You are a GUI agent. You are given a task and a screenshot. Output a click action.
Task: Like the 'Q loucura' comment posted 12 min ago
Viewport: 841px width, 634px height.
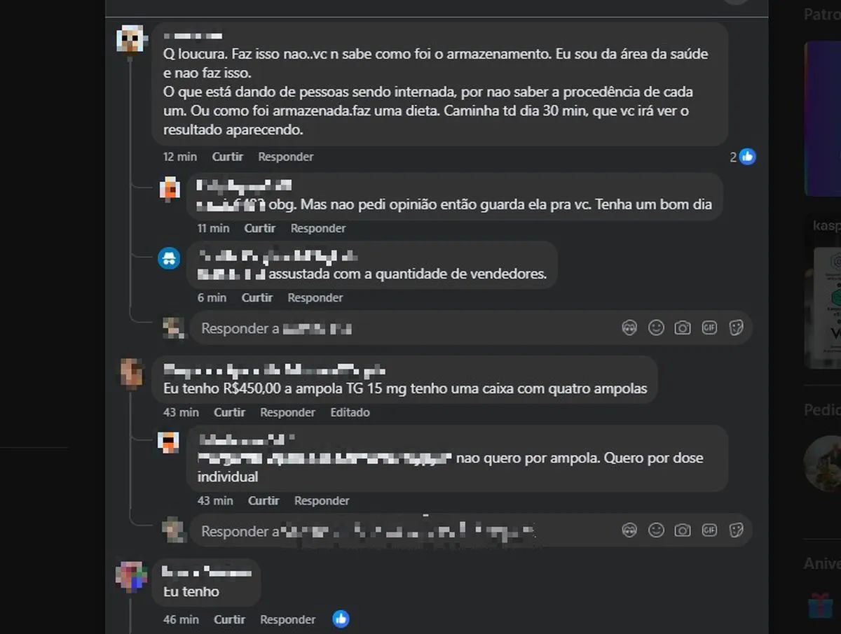click(x=228, y=157)
